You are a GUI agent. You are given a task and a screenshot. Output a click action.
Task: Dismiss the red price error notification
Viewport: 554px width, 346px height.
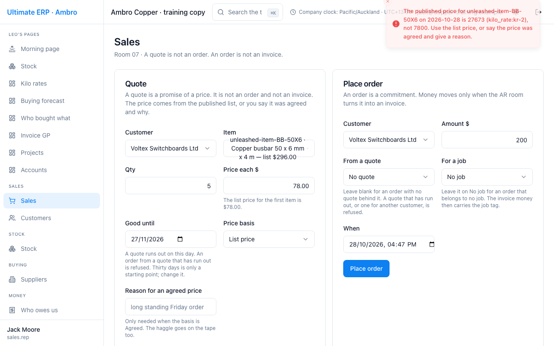tap(388, 2)
